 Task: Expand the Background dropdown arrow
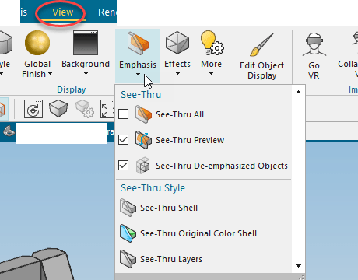(86, 74)
